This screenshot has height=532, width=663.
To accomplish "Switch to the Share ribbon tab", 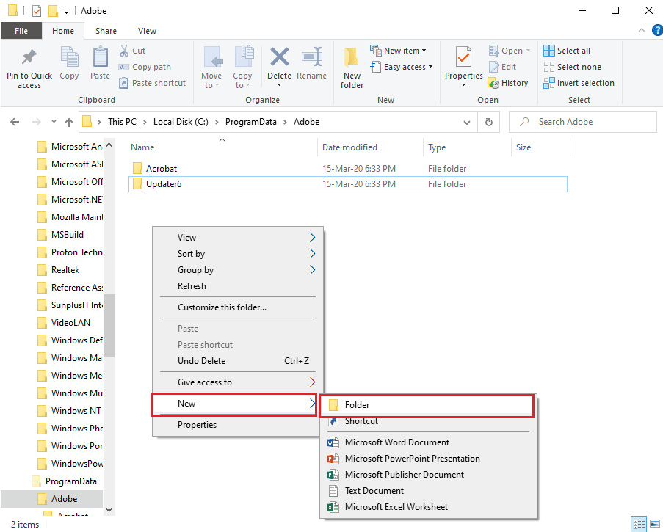I will [x=106, y=31].
